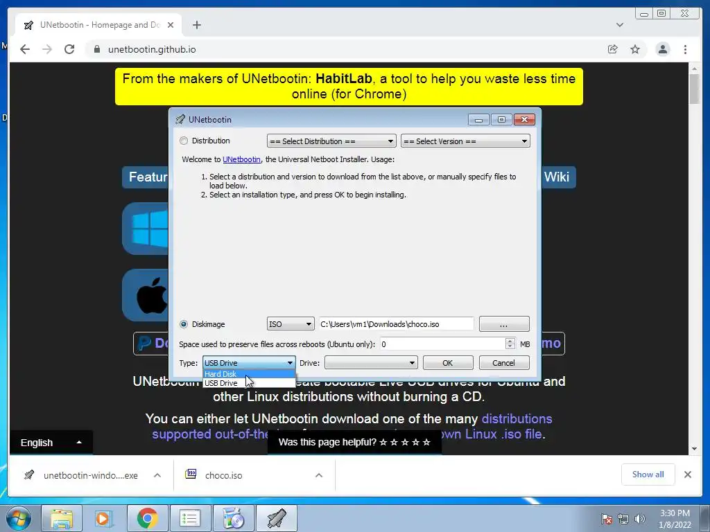Open the Features page tab
The height and width of the screenshot is (532, 710).
(146, 177)
